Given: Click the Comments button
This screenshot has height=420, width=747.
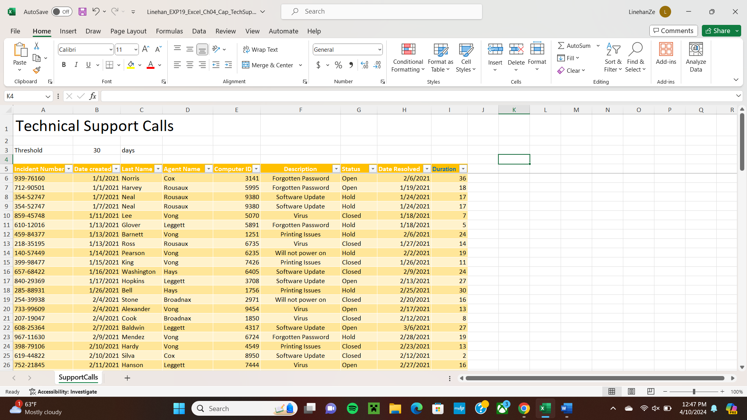Looking at the screenshot, I should pyautogui.click(x=673, y=31).
